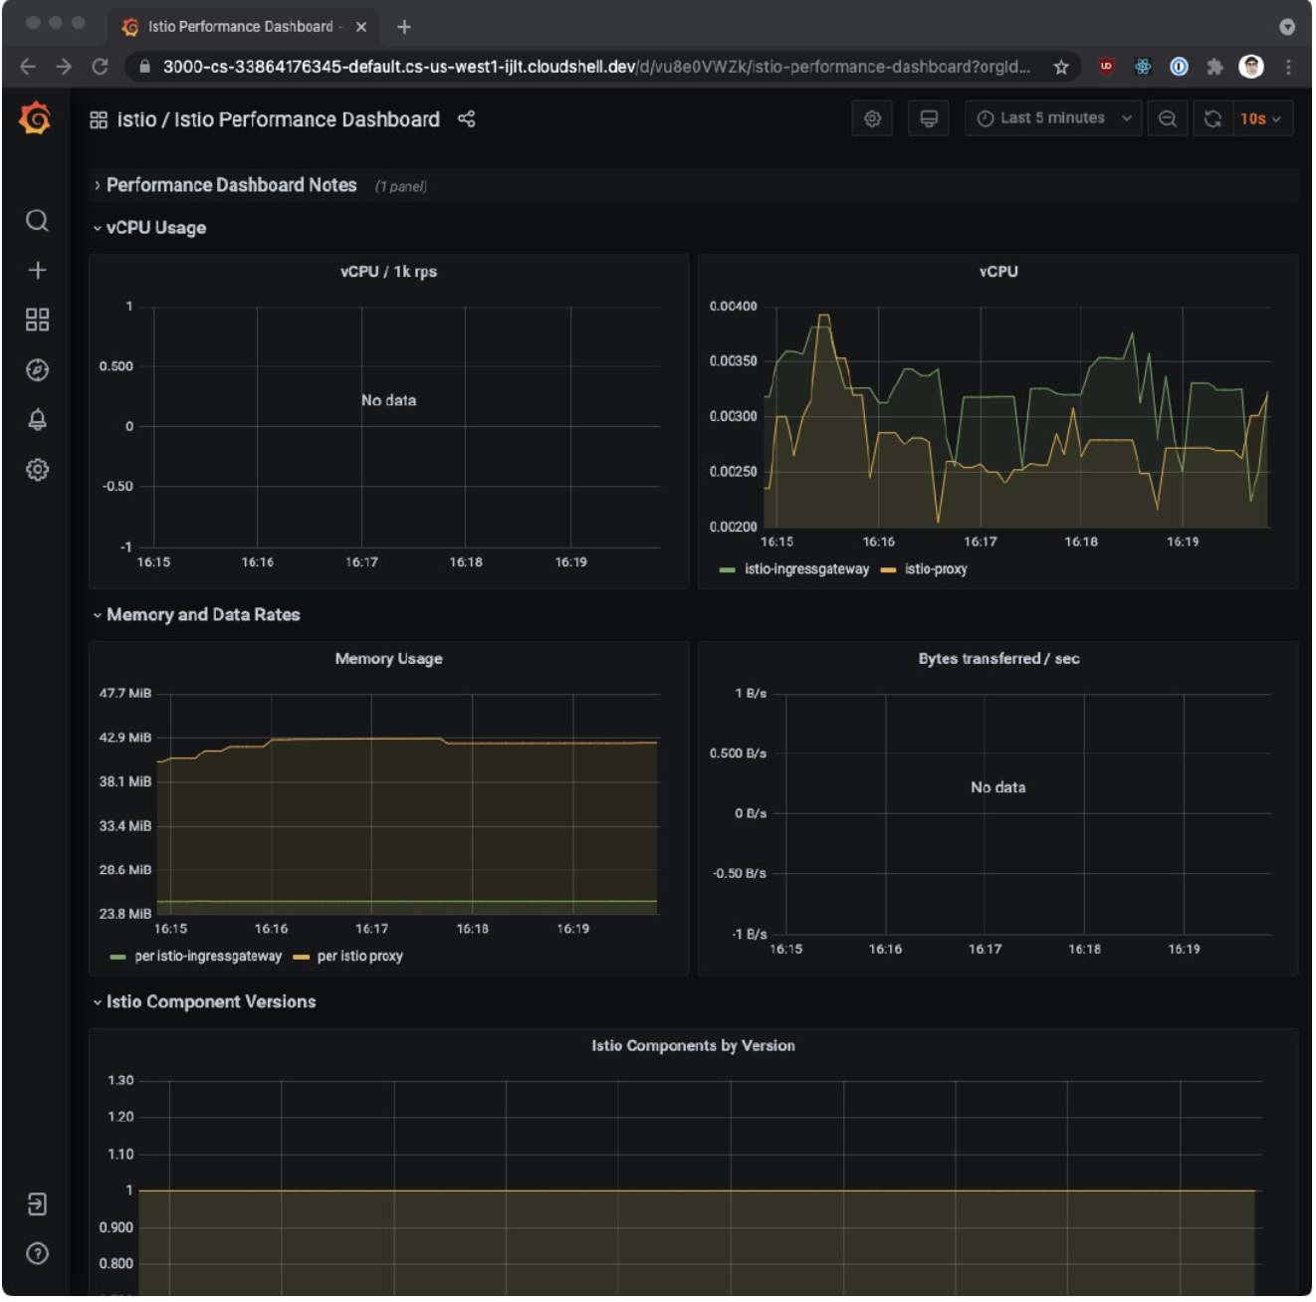This screenshot has height=1302, width=1316.
Task: Open the vCPU / 1k rps panel title menu
Action: coord(388,272)
